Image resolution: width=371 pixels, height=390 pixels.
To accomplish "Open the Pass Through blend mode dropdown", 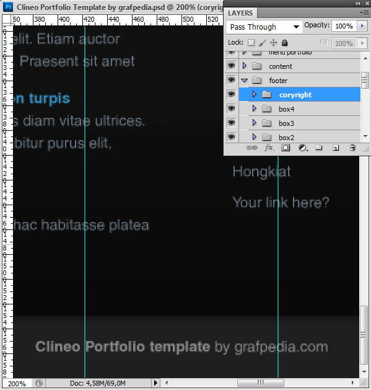I will tap(264, 27).
